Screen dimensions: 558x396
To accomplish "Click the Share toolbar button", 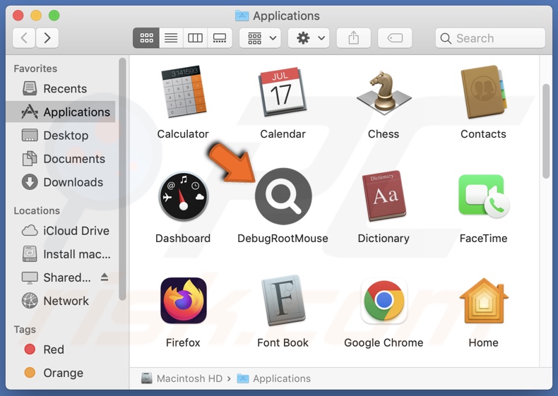I will click(x=353, y=37).
